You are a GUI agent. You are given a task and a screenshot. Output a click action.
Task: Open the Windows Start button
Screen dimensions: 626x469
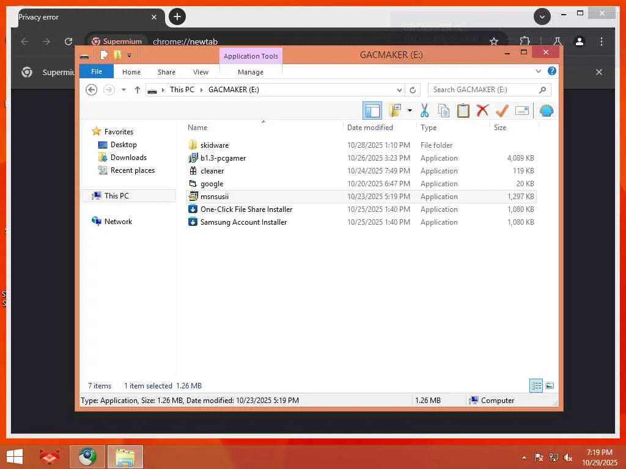(15, 456)
